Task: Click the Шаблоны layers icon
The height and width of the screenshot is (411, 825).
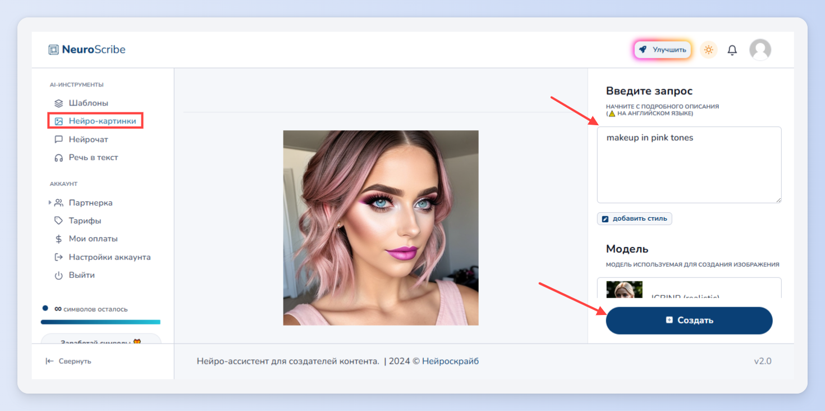Action: coord(58,103)
